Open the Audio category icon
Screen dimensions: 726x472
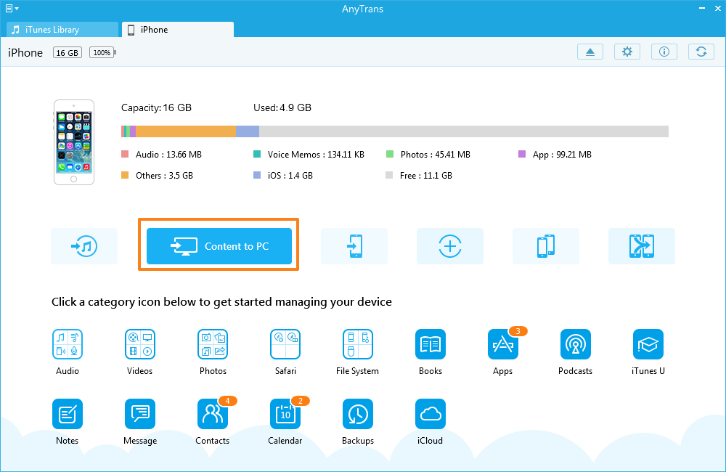click(x=68, y=344)
